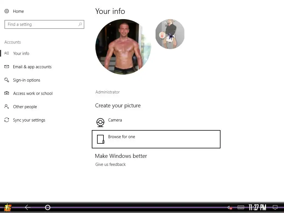Viewport: 284px width, 213px height.
Task: Select the smaller previous account picture
Action: point(170,34)
